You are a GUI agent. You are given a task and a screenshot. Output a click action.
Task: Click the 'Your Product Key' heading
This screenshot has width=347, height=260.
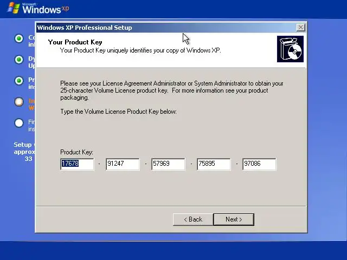point(75,42)
